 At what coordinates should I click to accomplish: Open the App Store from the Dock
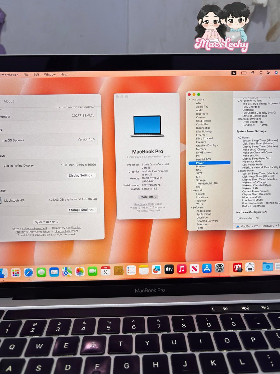tap(207, 268)
